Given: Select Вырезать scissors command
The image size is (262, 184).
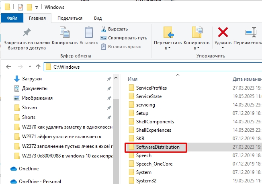Looking at the screenshot, I should (115, 29).
